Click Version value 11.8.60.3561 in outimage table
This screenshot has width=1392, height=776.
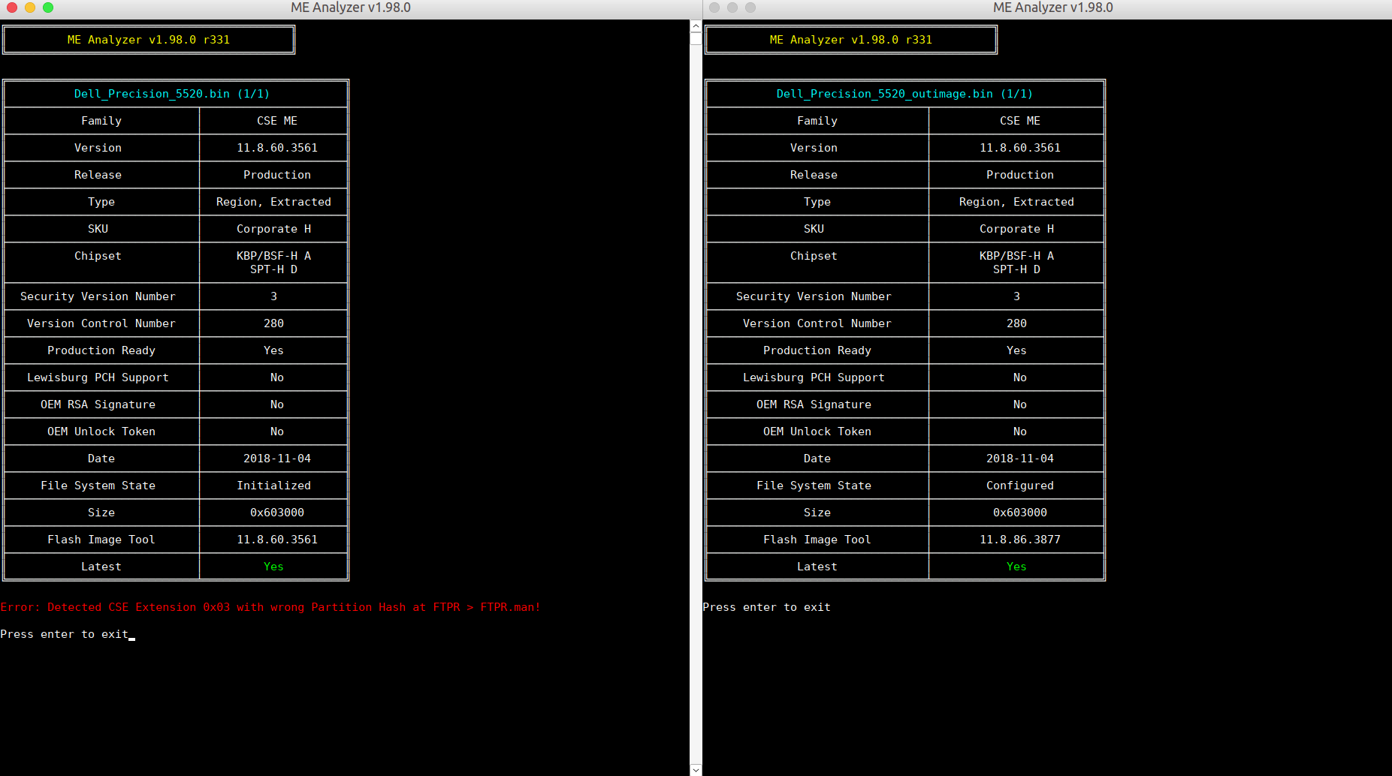[1020, 148]
